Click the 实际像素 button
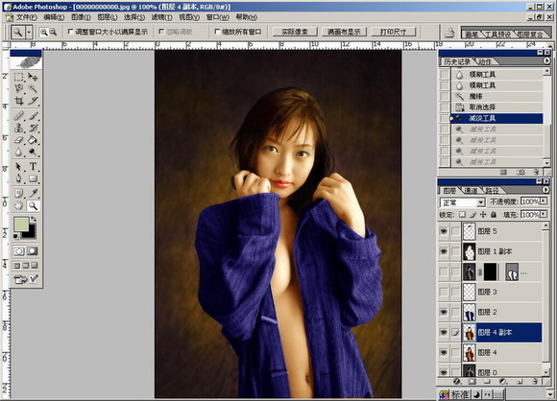Image resolution: width=557 pixels, height=401 pixels. pos(295,32)
